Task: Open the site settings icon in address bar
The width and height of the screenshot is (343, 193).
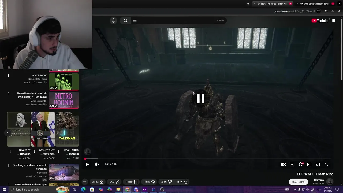Action: (318, 11)
